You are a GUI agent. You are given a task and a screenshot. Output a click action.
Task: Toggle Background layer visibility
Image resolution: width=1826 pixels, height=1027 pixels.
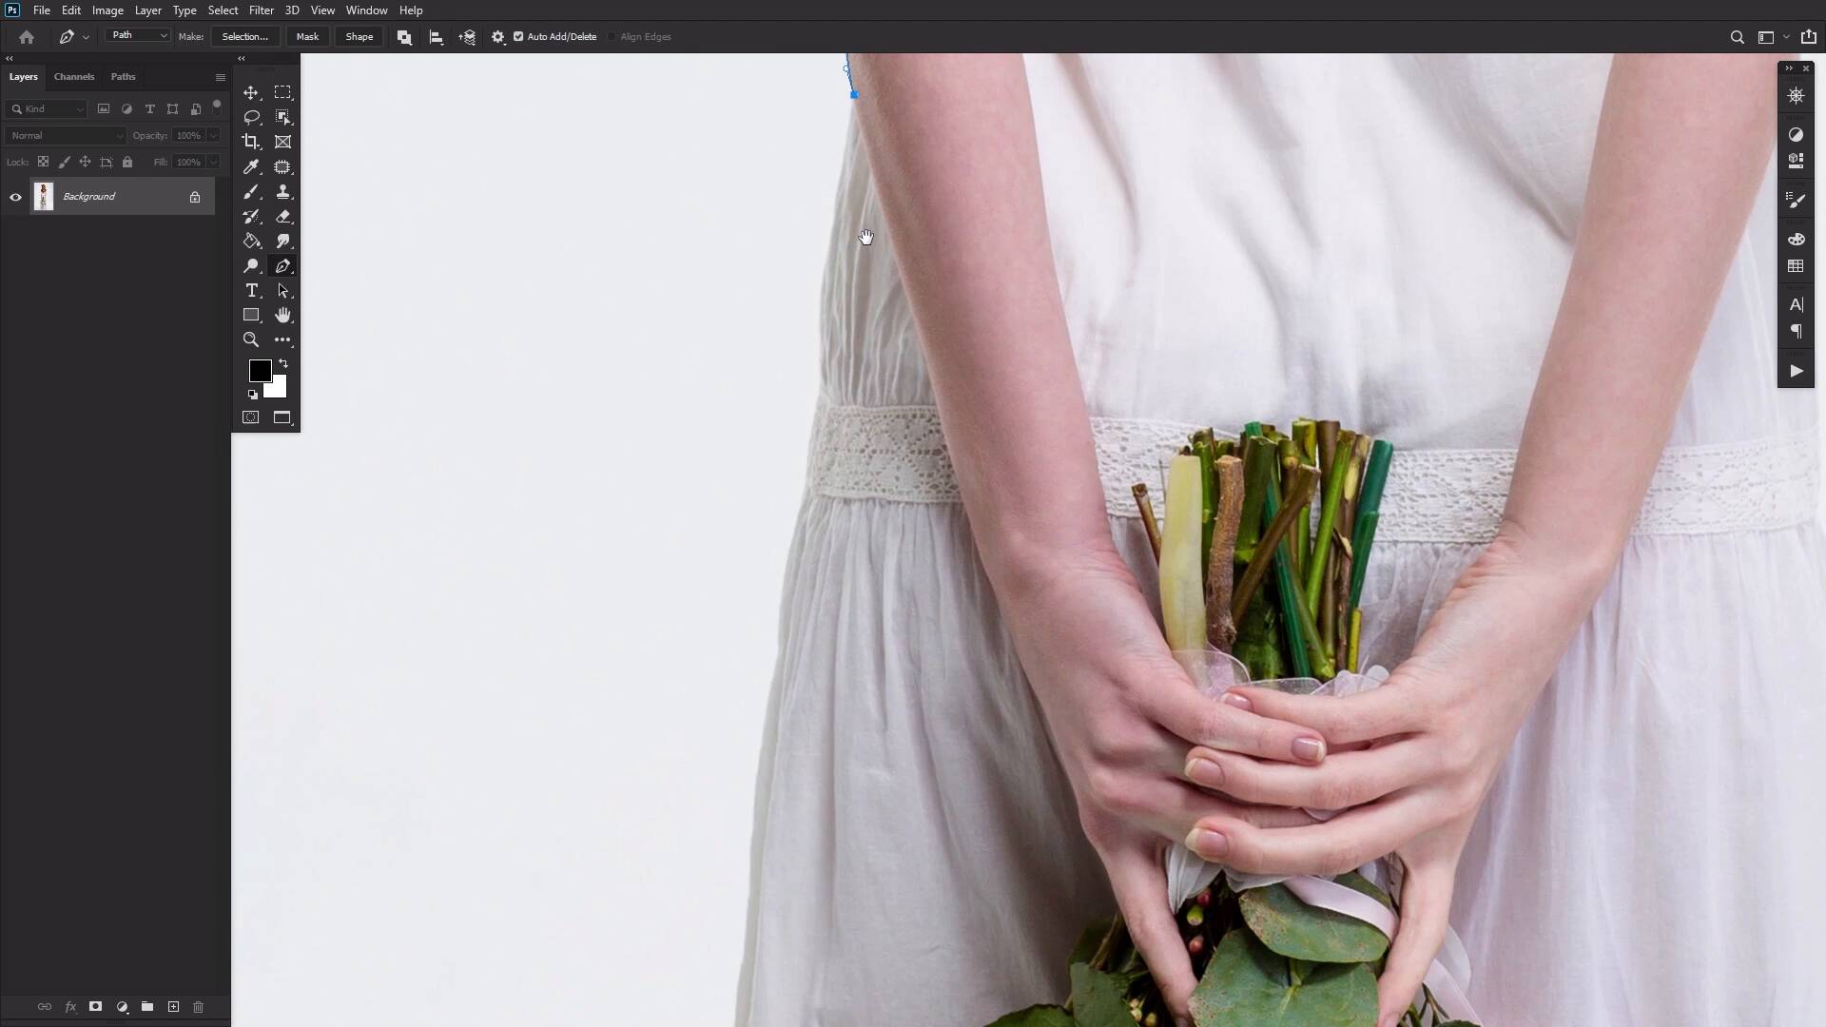pos(16,196)
